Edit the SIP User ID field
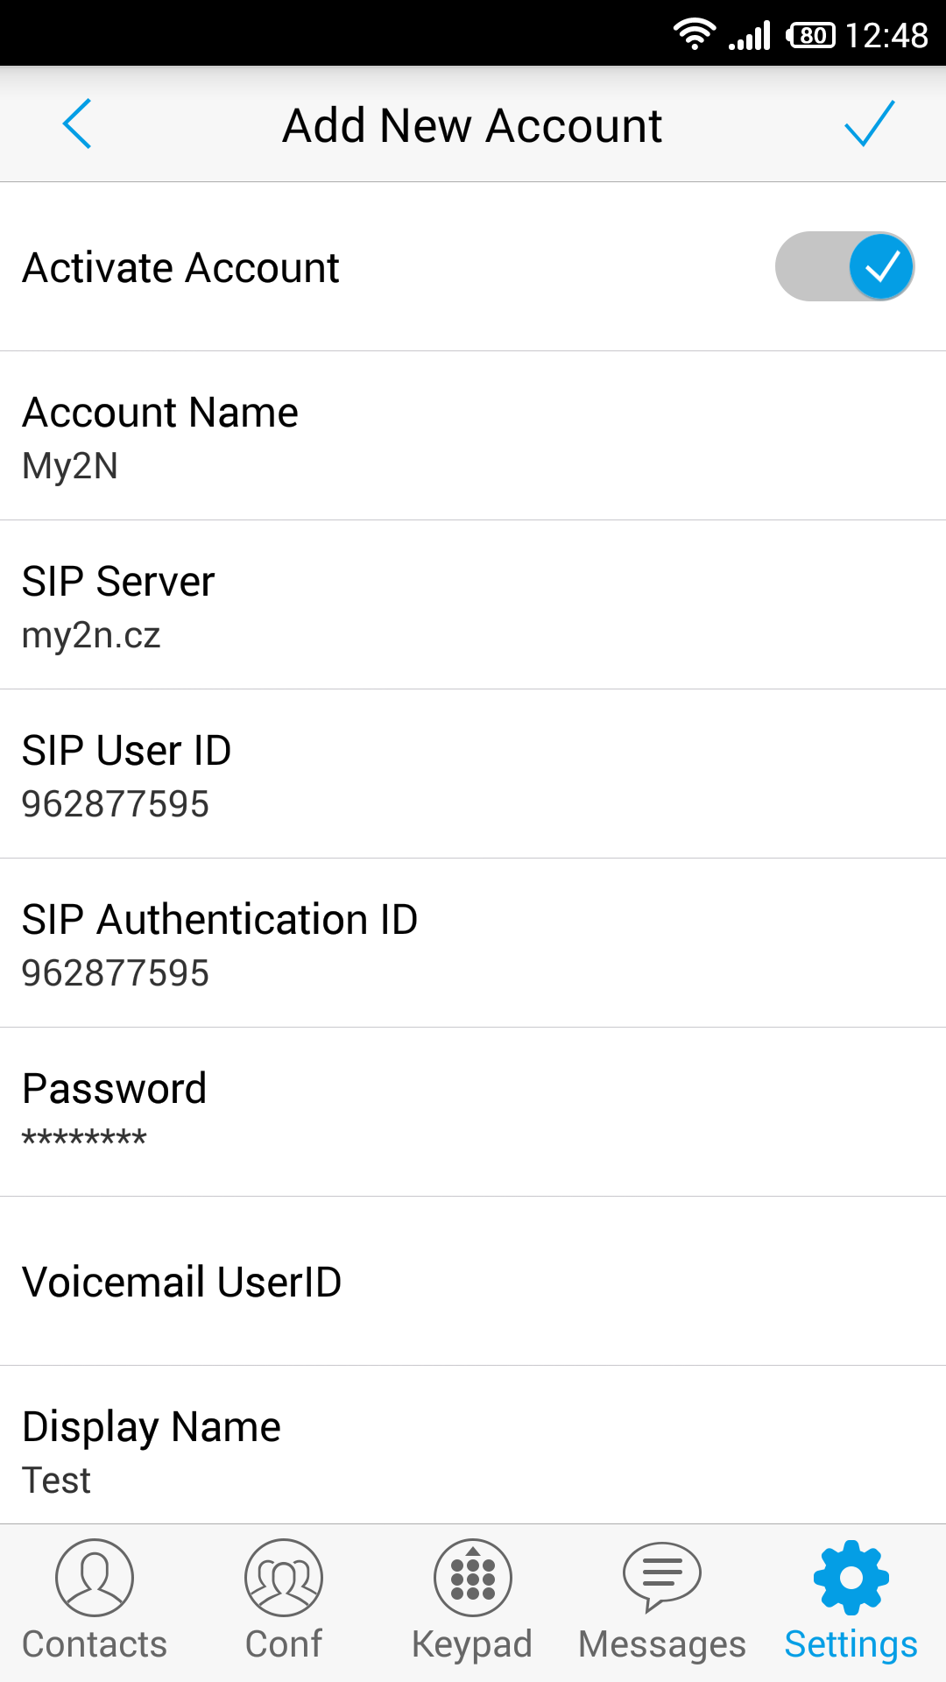This screenshot has width=946, height=1682. click(x=473, y=774)
